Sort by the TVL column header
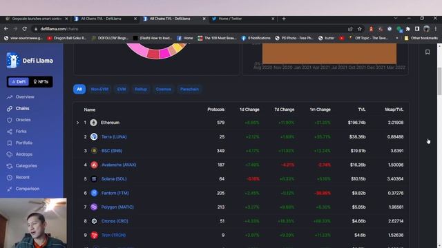Image resolution: width=442 pixels, height=248 pixels. (362, 110)
